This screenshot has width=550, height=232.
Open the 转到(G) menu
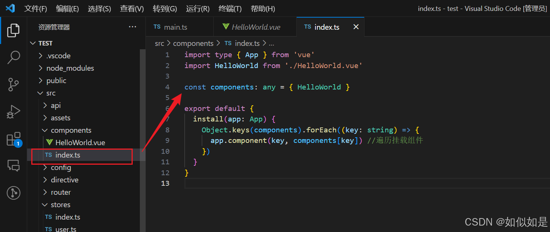165,8
